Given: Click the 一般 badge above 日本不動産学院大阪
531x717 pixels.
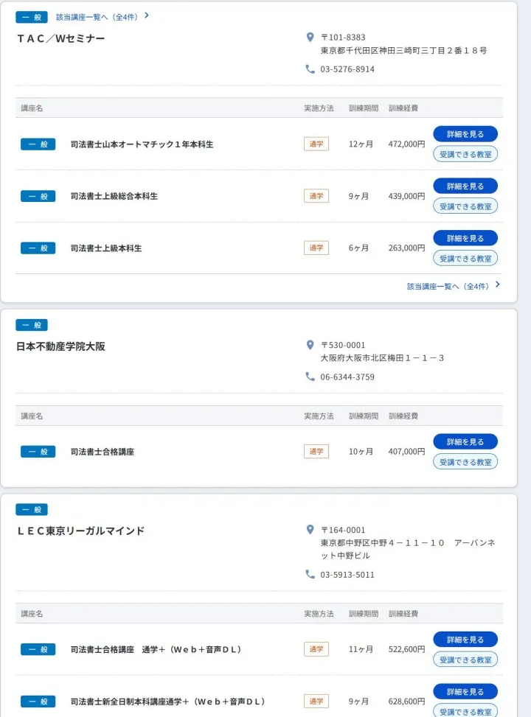Looking at the screenshot, I should [32, 325].
